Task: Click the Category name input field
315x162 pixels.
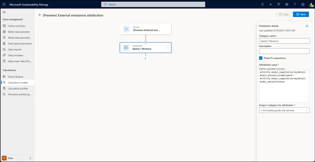Action: point(284,41)
